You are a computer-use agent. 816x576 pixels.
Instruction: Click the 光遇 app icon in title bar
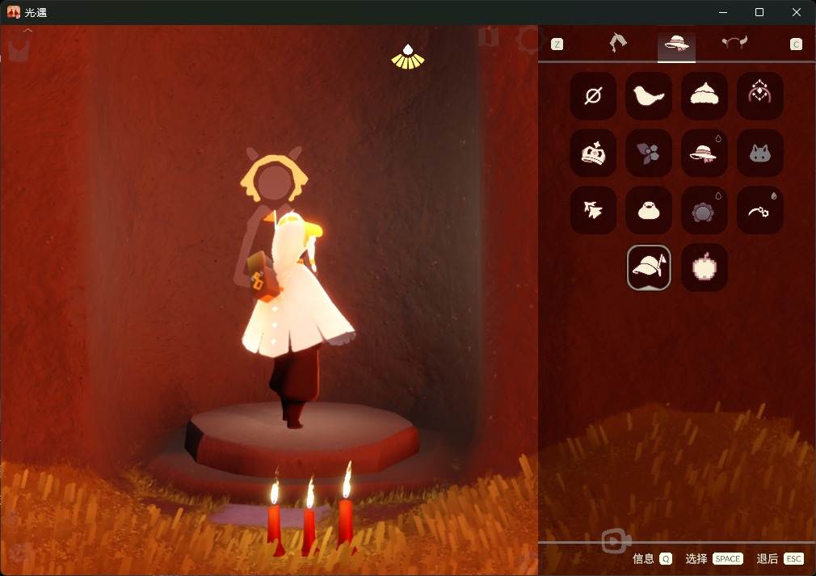tap(14, 12)
